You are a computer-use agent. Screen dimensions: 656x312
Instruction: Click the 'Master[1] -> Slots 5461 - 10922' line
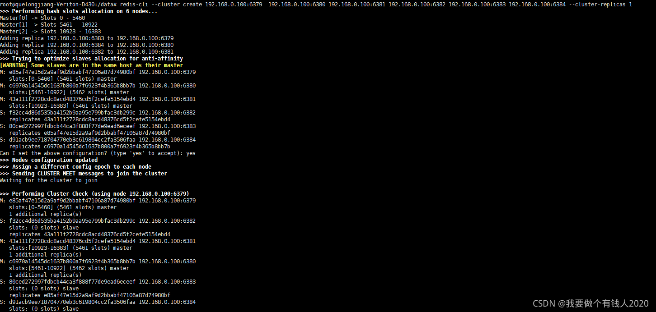49,24
